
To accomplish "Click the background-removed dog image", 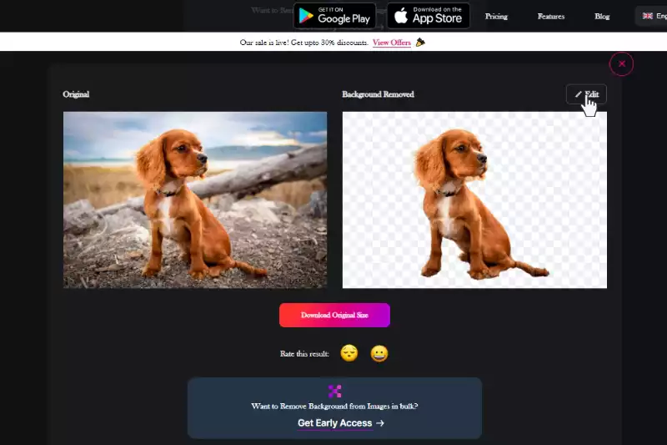I will tap(474, 200).
